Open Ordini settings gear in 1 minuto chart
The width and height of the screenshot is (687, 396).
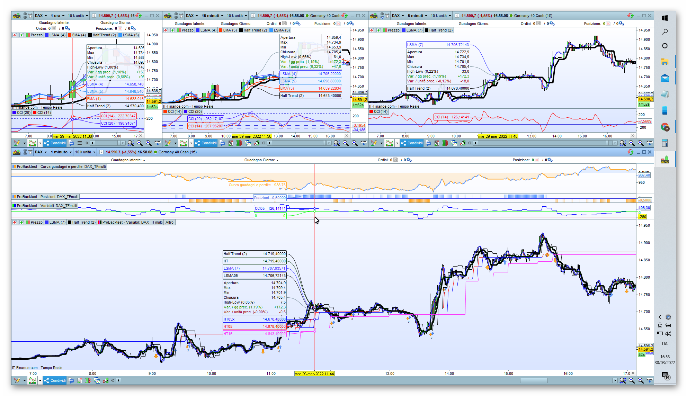(409, 160)
